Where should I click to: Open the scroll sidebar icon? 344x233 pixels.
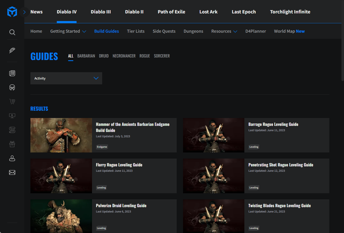tap(12, 130)
